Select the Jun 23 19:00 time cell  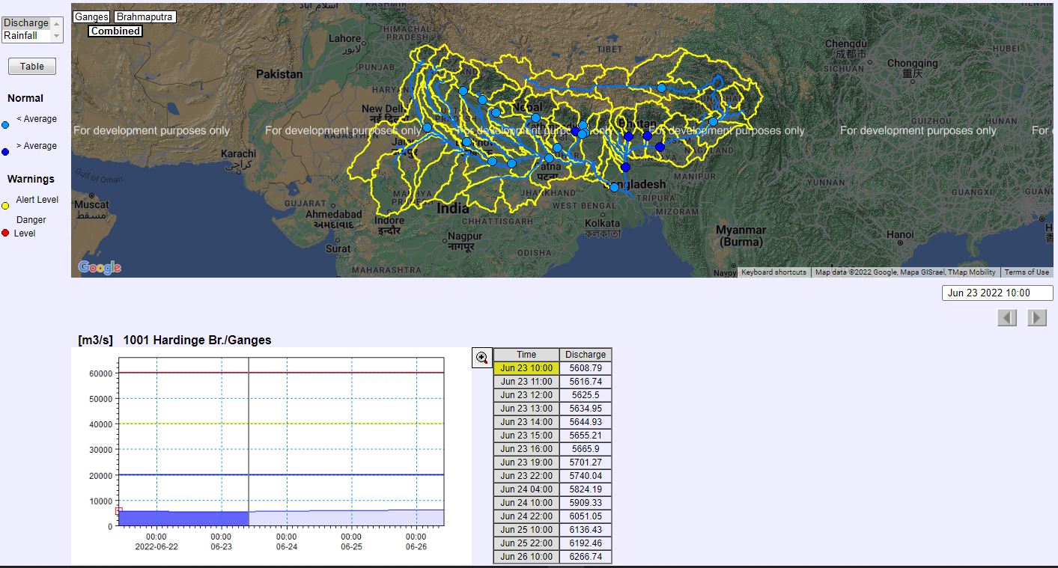coord(526,462)
